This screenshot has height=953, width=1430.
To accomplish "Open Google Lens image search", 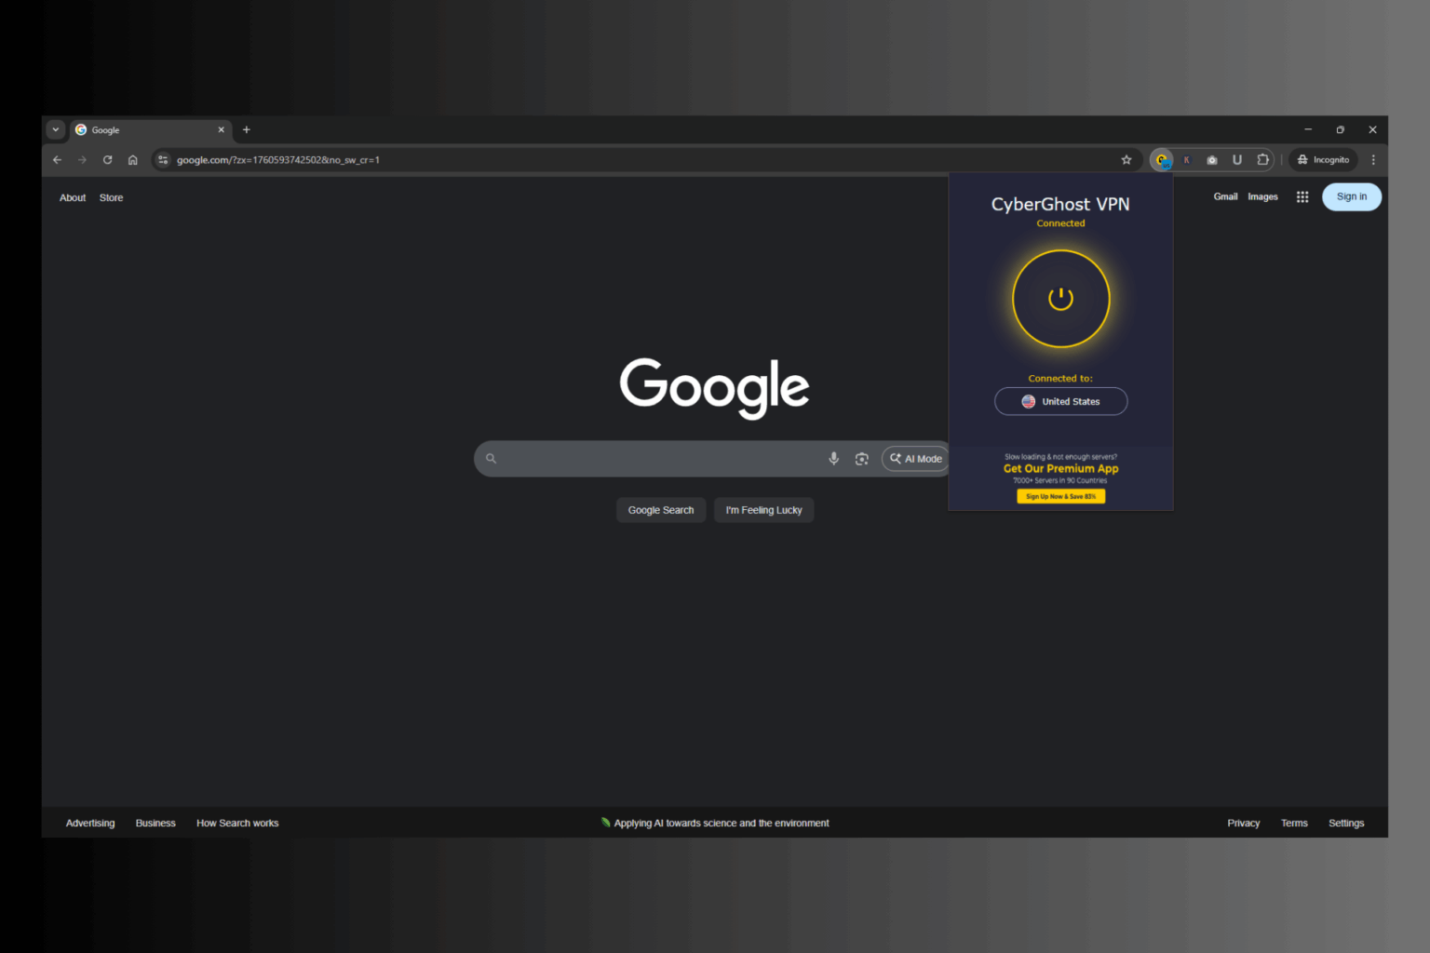I will pos(861,458).
